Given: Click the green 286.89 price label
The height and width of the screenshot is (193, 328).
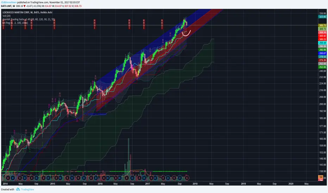Looking at the screenshot, I should pos(322,50).
